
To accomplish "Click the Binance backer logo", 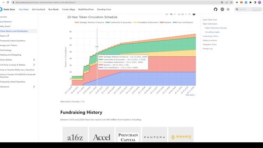I will click(x=181, y=134).
